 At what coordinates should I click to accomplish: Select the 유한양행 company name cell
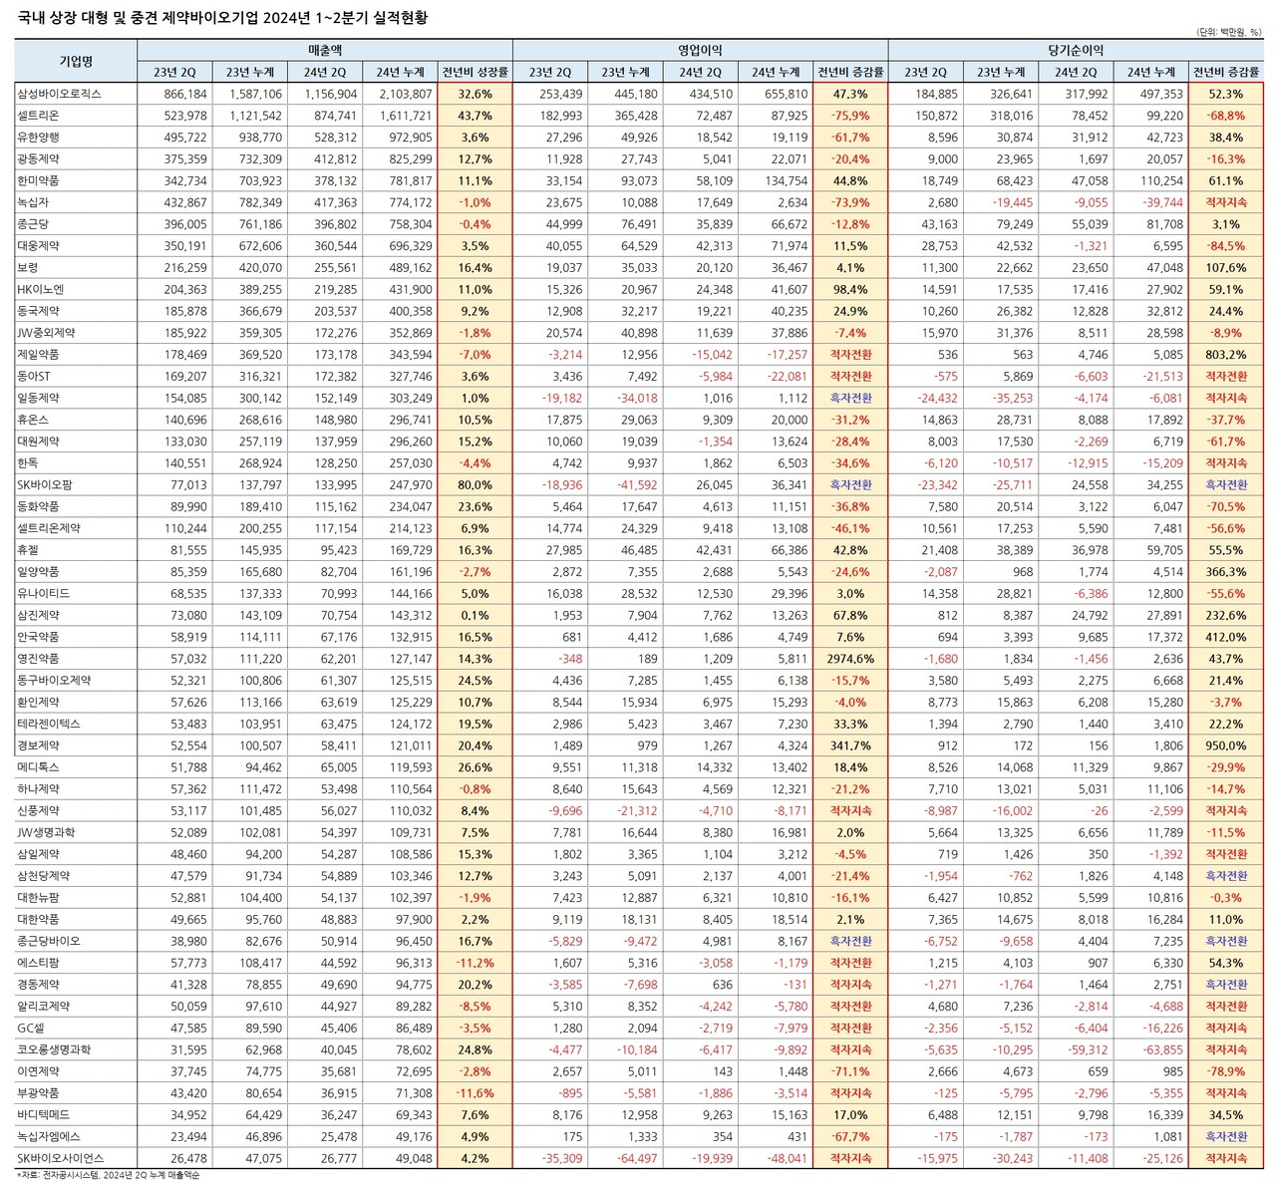tap(39, 138)
